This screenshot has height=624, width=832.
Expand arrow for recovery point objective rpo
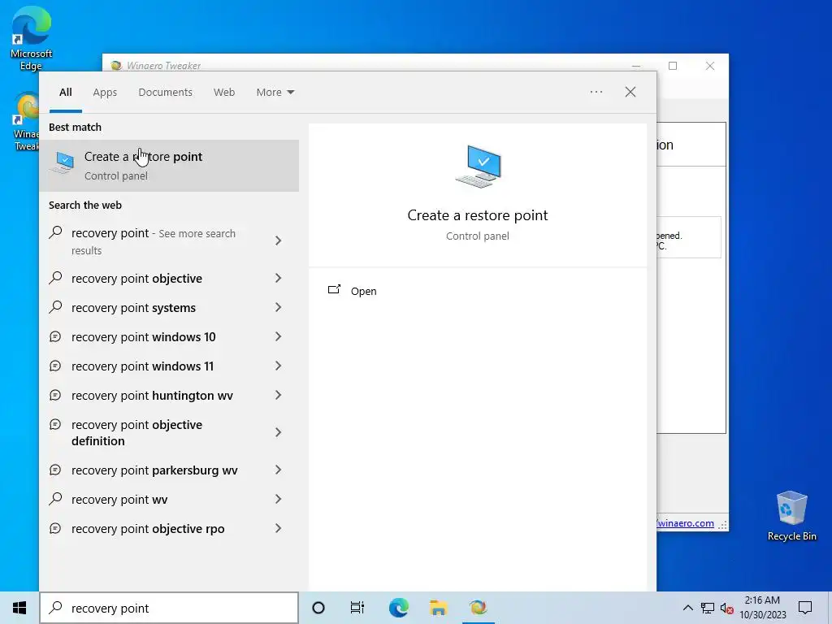pos(278,528)
